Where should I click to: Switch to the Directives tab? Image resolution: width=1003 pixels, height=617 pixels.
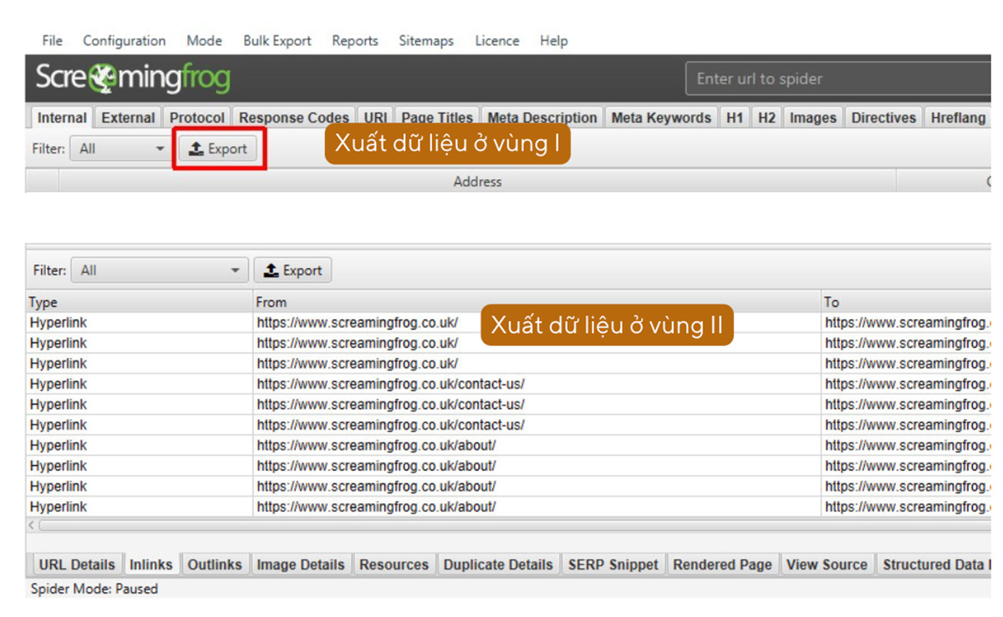tap(883, 118)
